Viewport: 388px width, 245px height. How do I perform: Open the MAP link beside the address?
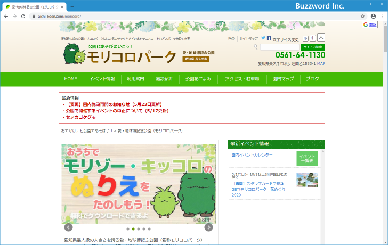(x=321, y=63)
